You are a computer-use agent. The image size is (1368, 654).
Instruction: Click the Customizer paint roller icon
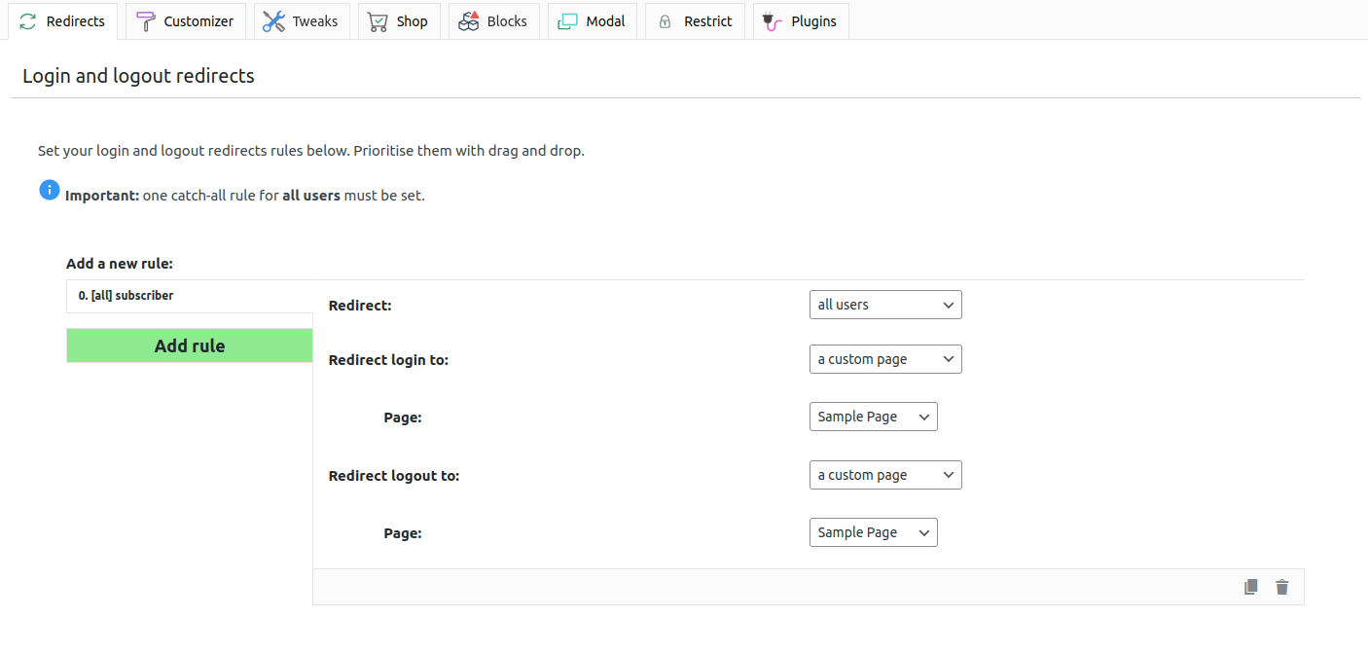145,21
